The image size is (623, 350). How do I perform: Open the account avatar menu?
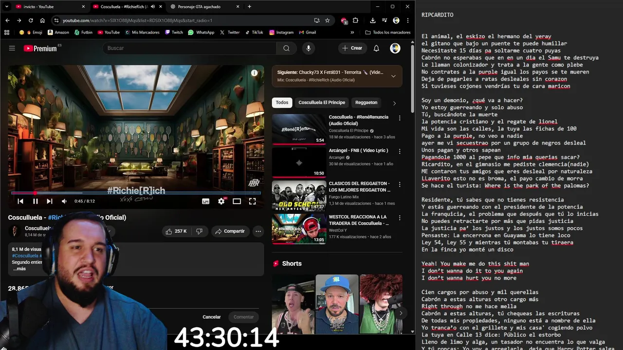(x=395, y=48)
